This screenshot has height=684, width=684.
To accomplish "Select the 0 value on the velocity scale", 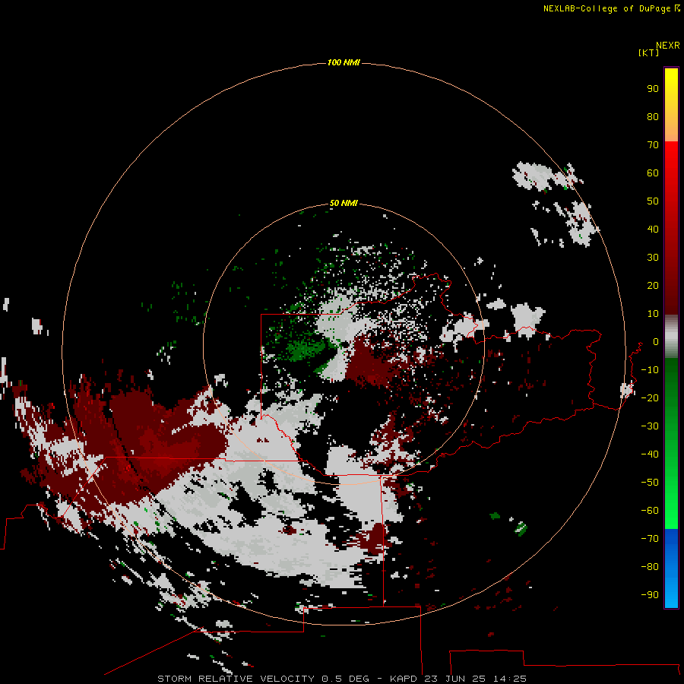I will (656, 341).
